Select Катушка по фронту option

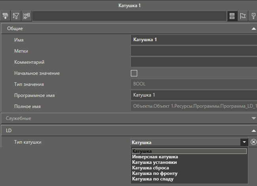pos(155,173)
